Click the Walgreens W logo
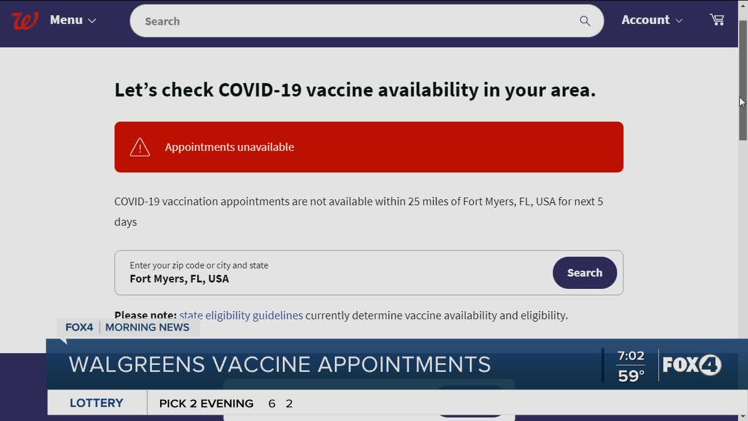Screen dimensions: 748x421 pyautogui.click(x=25, y=20)
